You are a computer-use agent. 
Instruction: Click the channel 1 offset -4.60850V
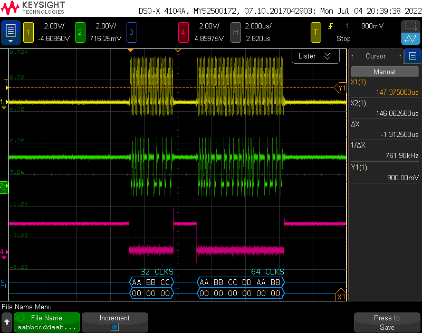[54, 38]
